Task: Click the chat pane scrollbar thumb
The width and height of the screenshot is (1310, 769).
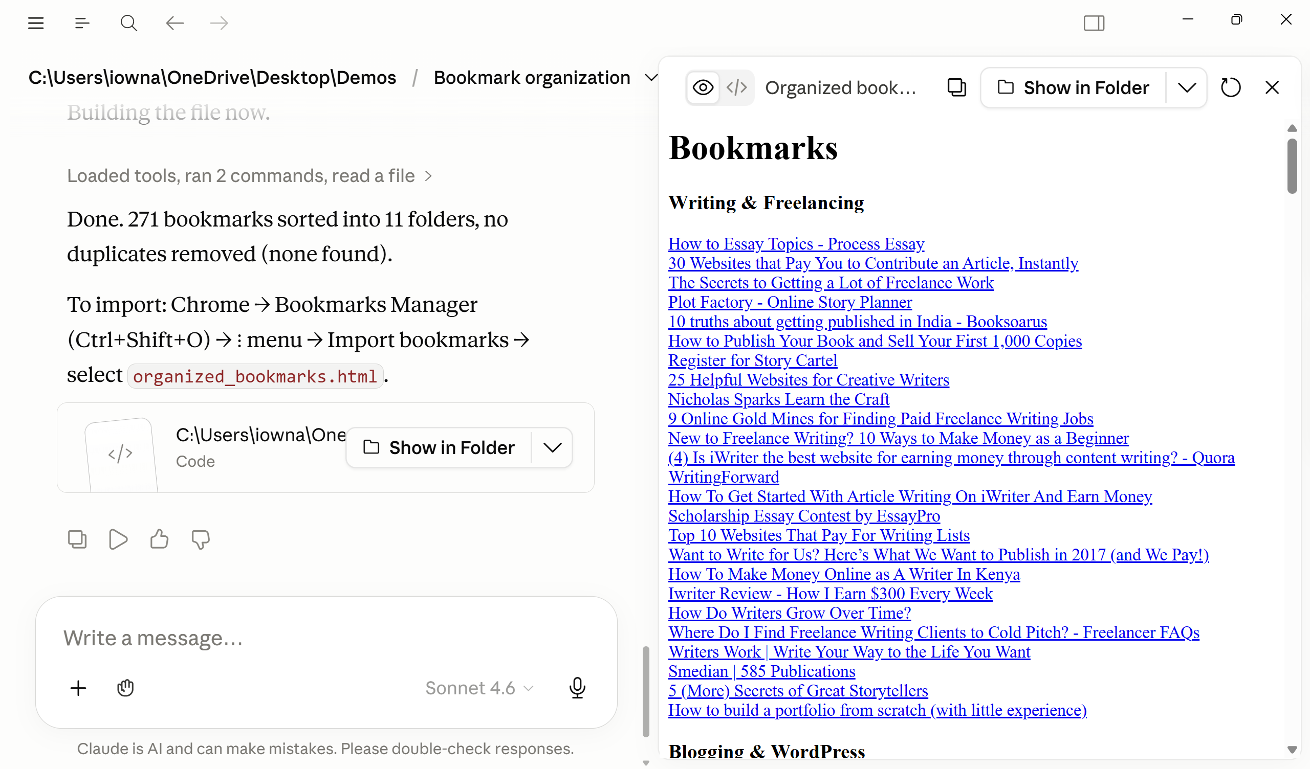Action: [x=646, y=691]
